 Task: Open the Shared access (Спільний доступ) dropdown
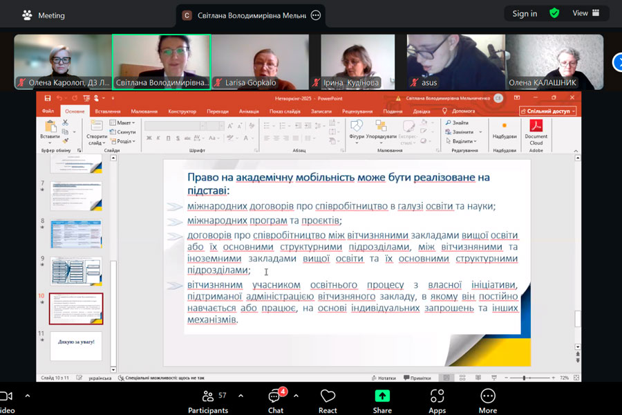click(x=547, y=111)
